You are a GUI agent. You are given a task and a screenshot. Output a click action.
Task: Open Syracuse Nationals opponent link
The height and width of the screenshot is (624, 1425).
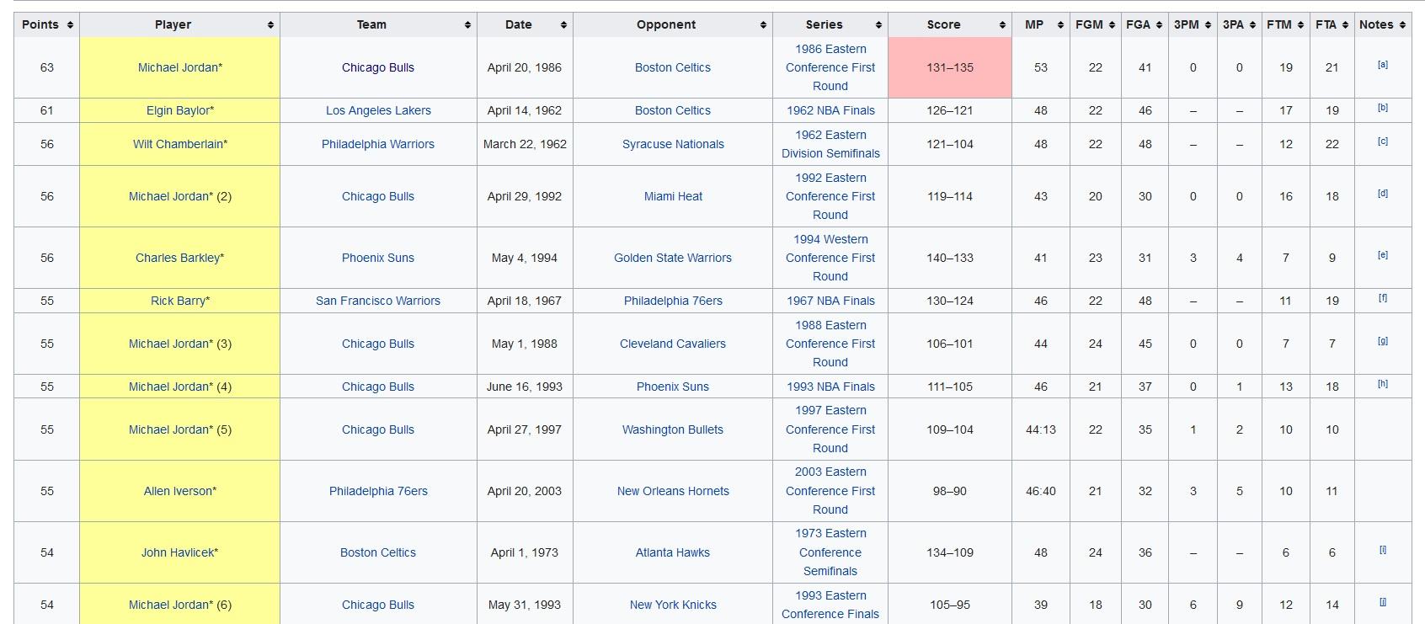(673, 144)
